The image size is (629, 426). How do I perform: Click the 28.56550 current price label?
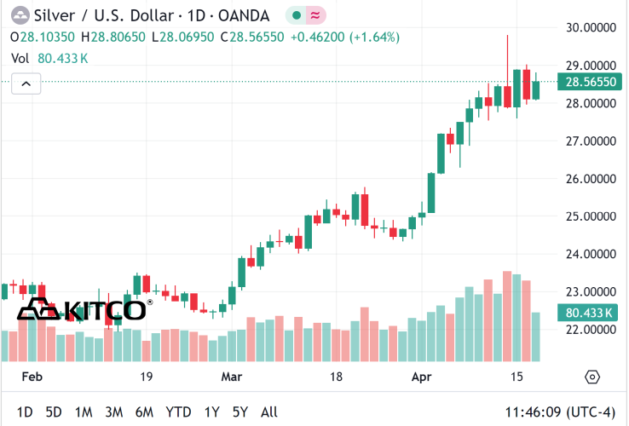pos(590,82)
